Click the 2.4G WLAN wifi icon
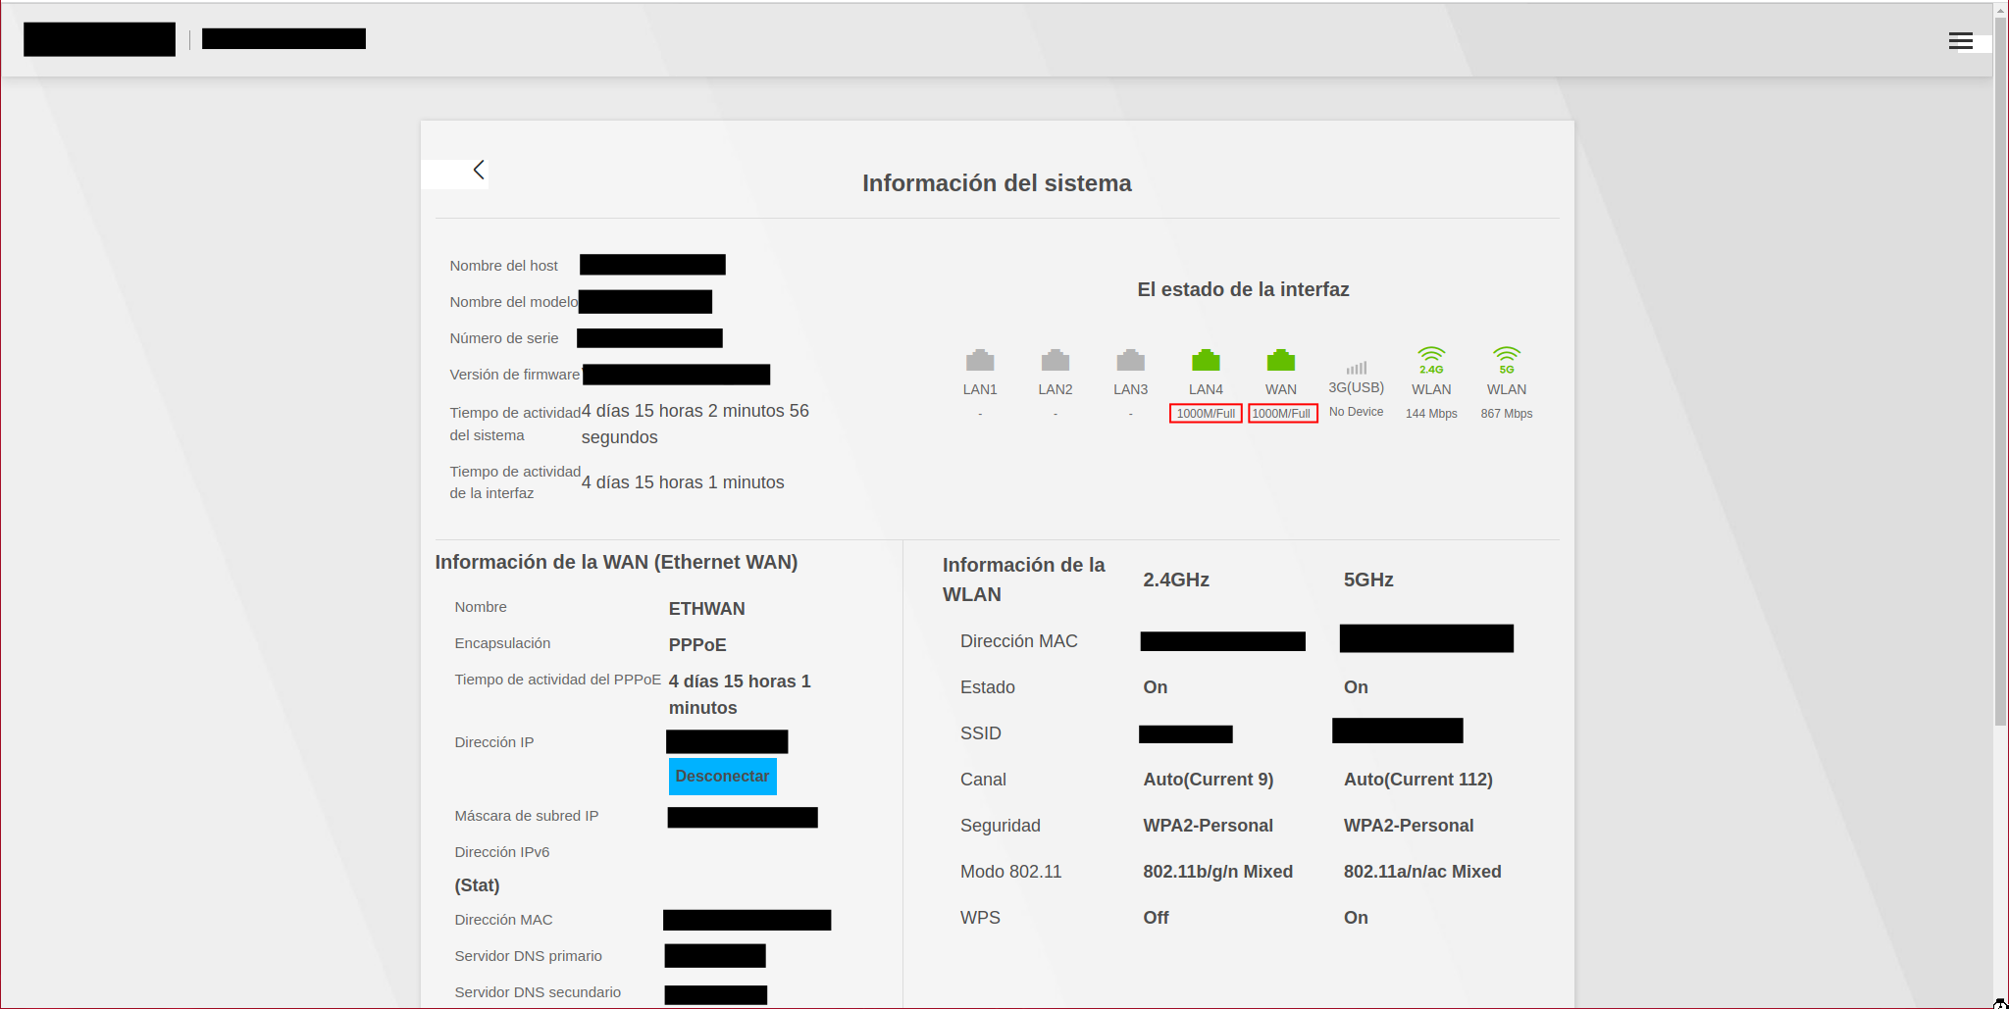Screen dimensions: 2009x1009 [x=1431, y=360]
